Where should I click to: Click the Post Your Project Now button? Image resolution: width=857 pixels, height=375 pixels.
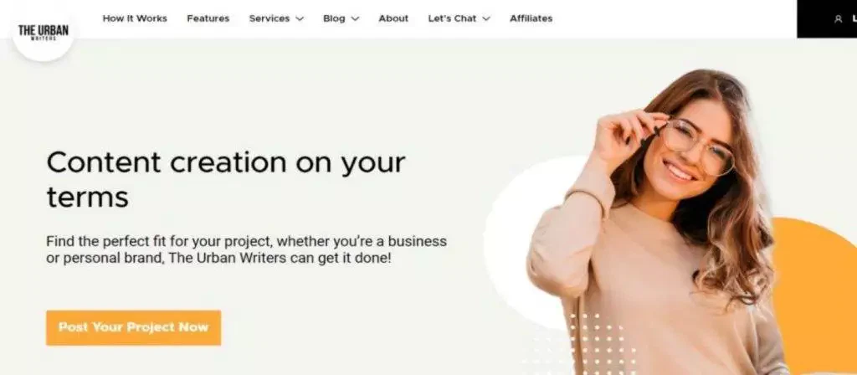133,328
